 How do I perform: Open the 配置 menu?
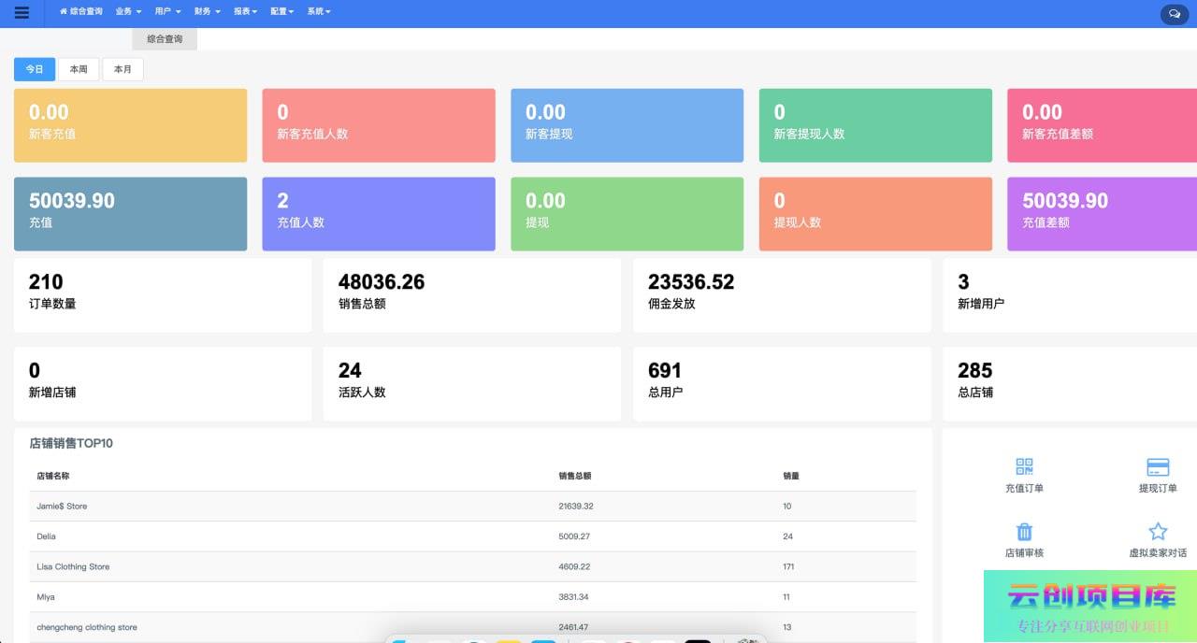281,11
